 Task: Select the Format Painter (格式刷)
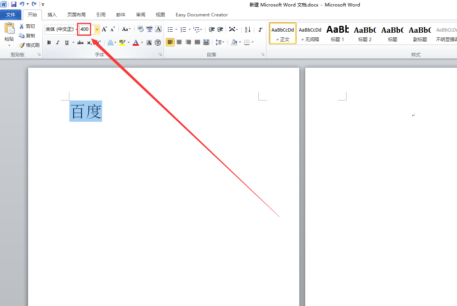(x=29, y=45)
